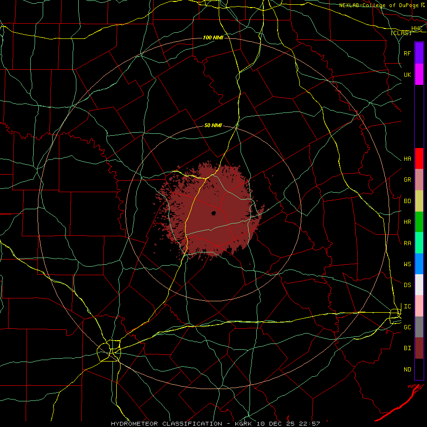Click the HYDROMETEOR CLASSIFICATION title text

point(167,424)
